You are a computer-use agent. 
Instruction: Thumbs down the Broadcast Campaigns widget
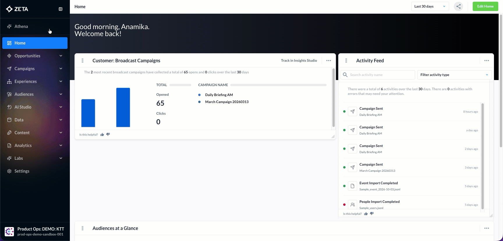pyautogui.click(x=108, y=134)
